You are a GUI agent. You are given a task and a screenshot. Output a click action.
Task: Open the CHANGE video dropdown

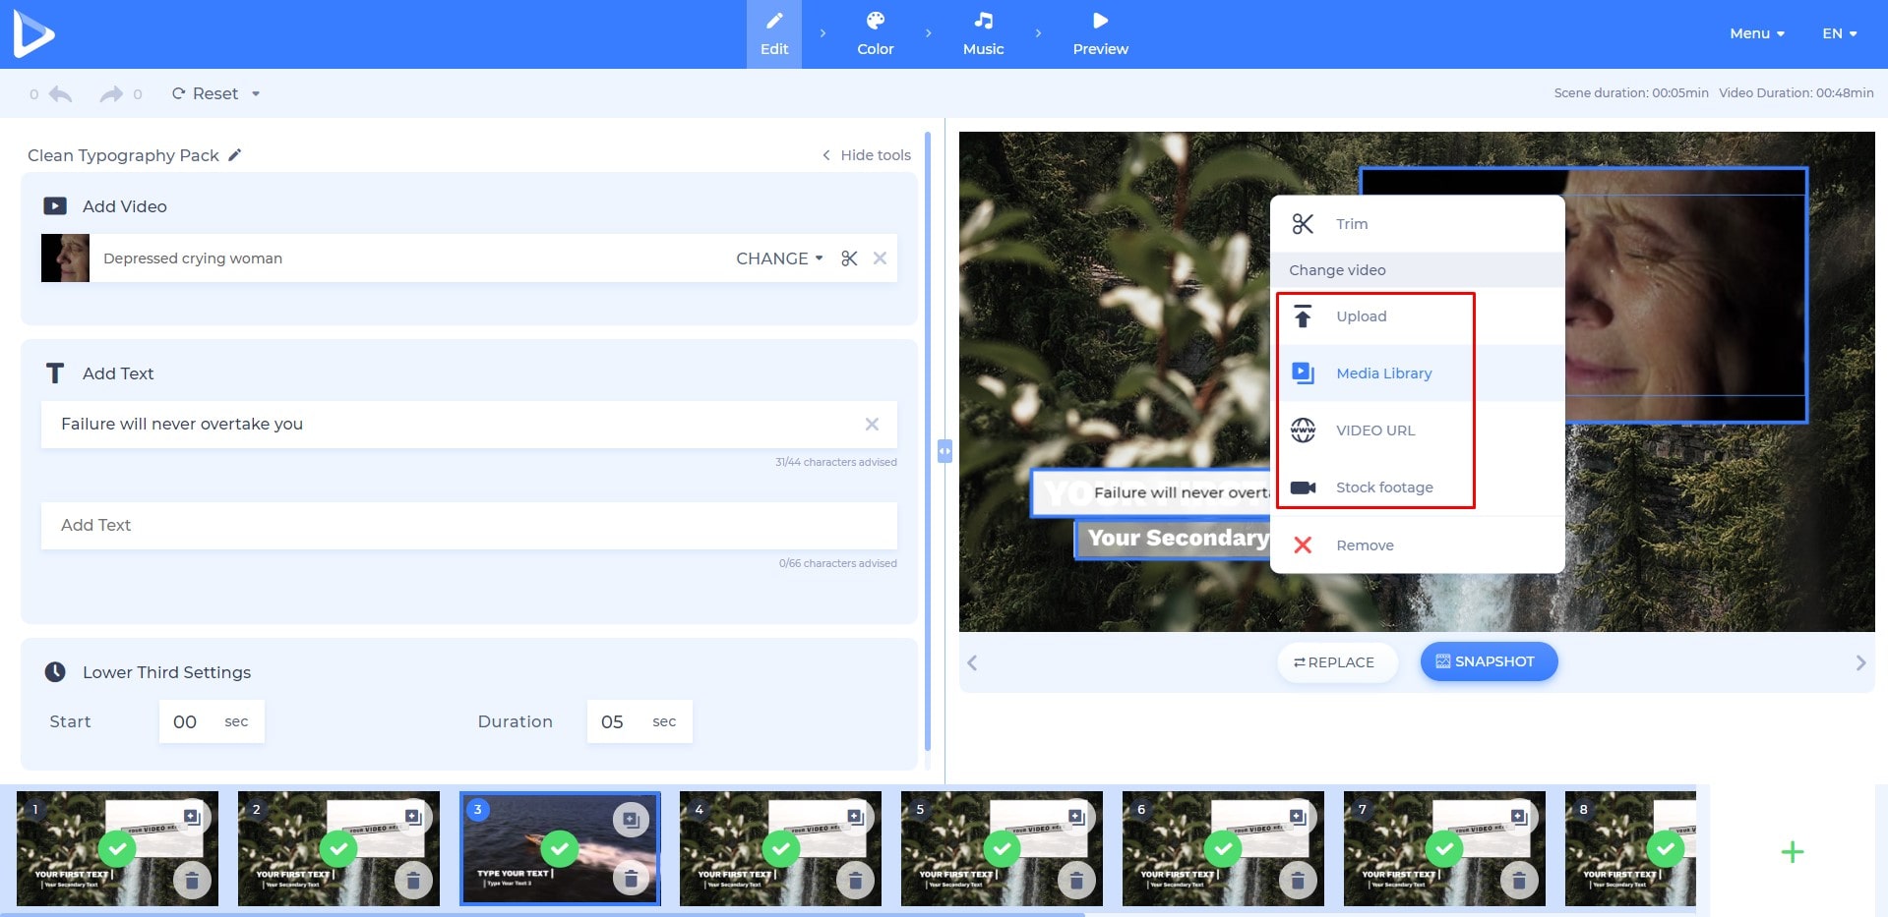pos(779,258)
